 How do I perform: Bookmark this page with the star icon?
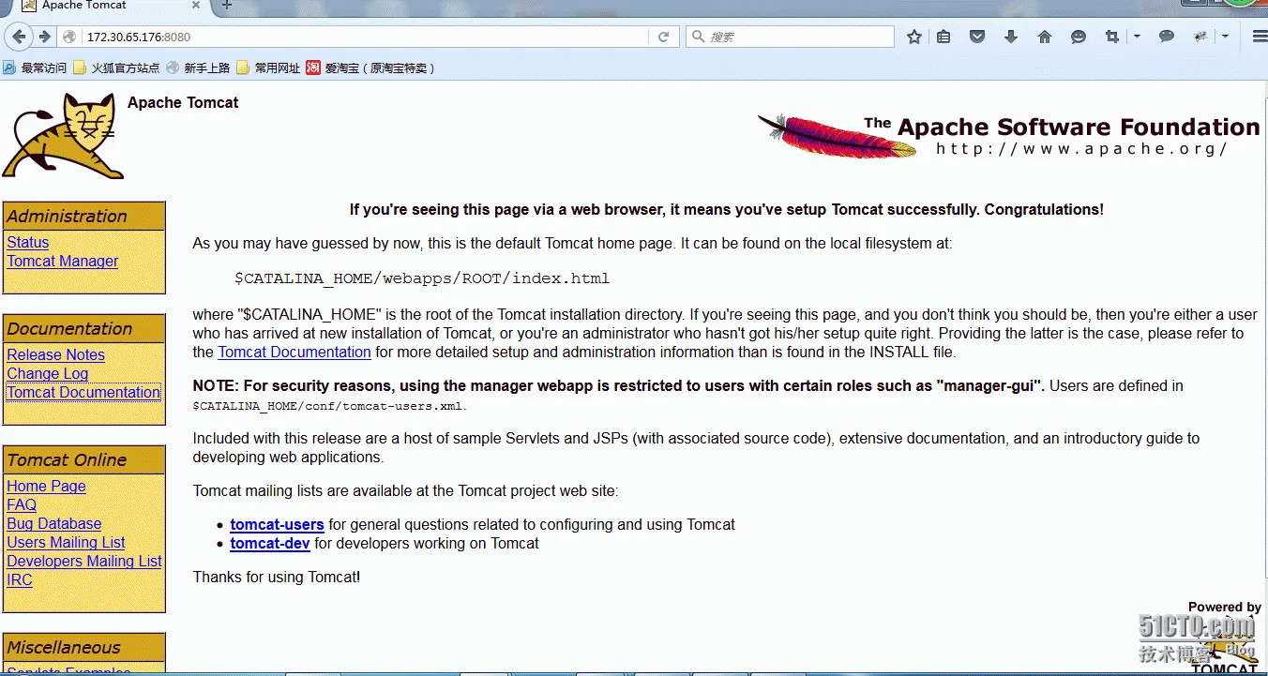click(x=914, y=37)
